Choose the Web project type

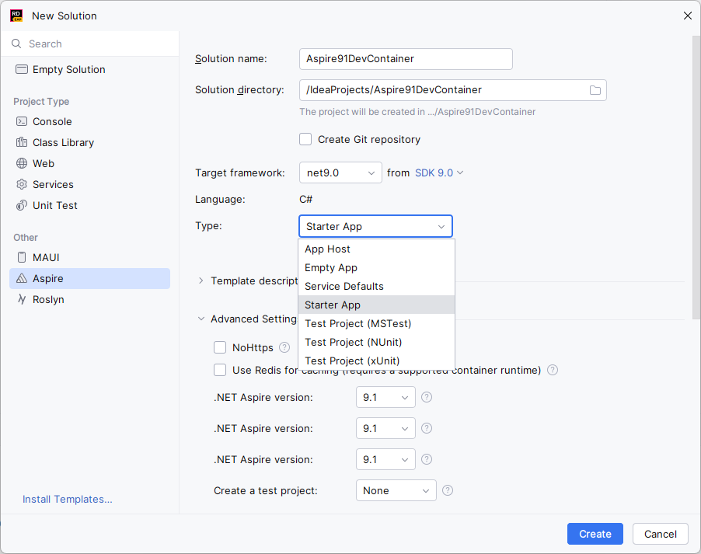tap(43, 164)
